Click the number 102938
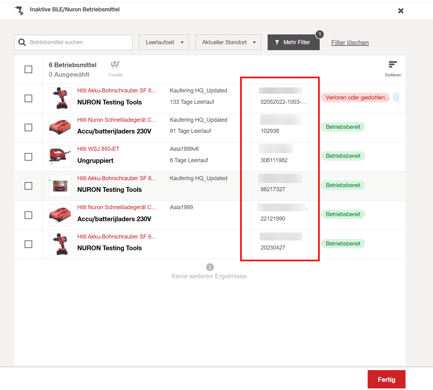This screenshot has width=433, height=390. [270, 131]
